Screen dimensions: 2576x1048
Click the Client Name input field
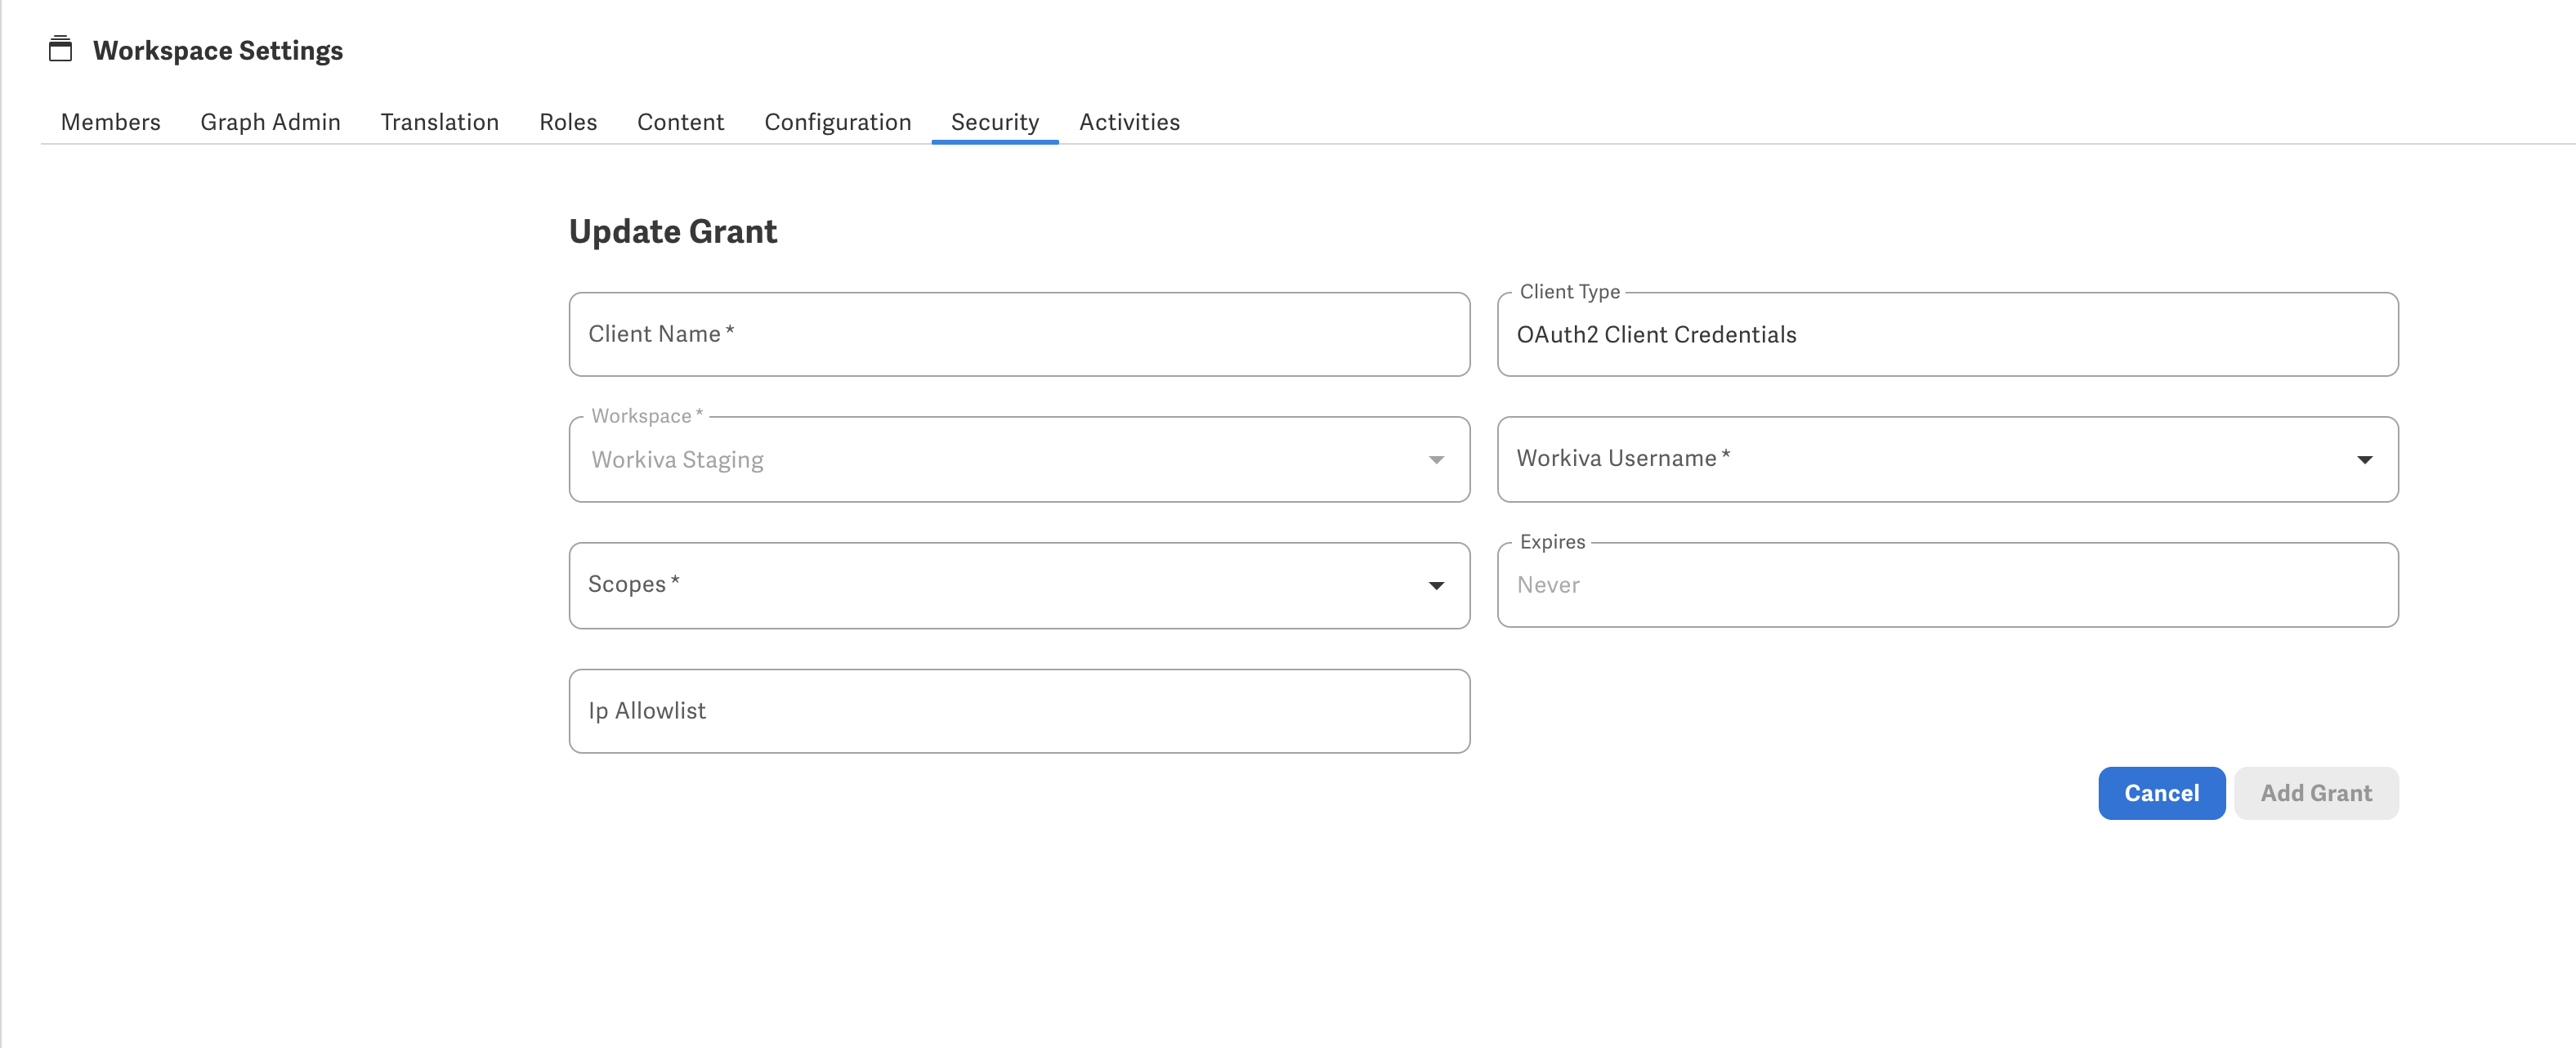tap(1018, 334)
